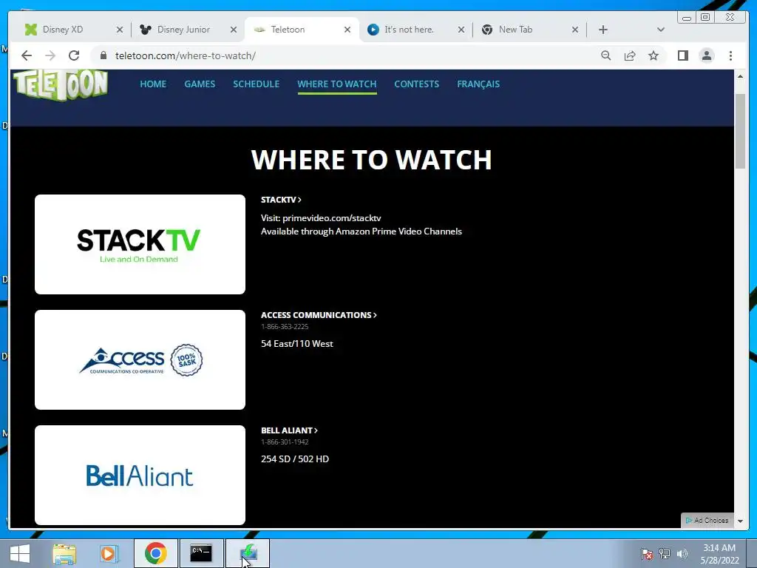Viewport: 757px width, 568px height.
Task: Open the GAMES nav item
Action: tap(200, 84)
